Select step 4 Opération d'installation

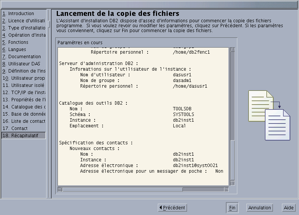pos(23,35)
